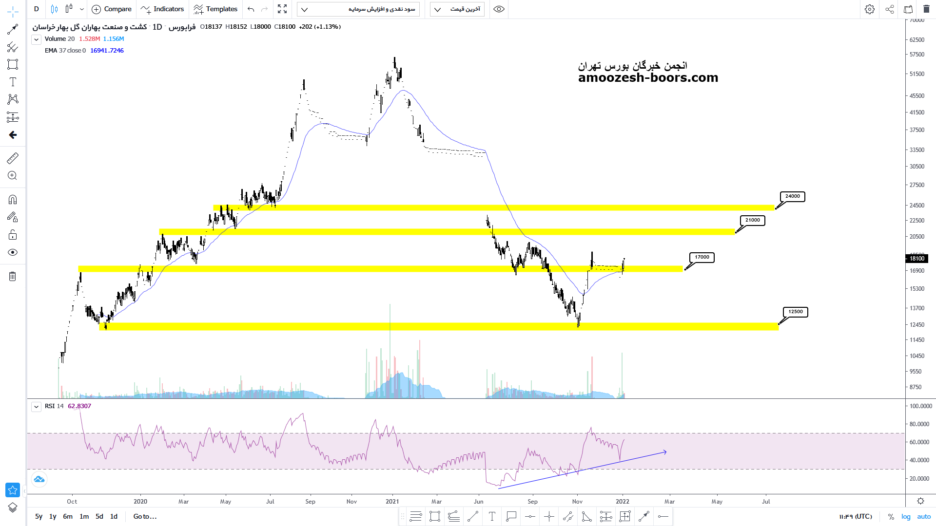Viewport: 936px width, 526px height.
Task: Click the Go to... button
Action: (145, 516)
